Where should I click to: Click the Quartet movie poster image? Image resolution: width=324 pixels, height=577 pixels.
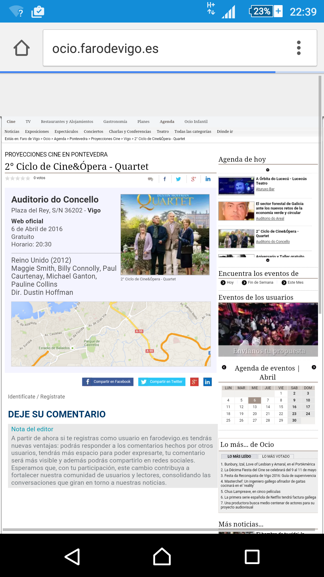(x=165, y=235)
